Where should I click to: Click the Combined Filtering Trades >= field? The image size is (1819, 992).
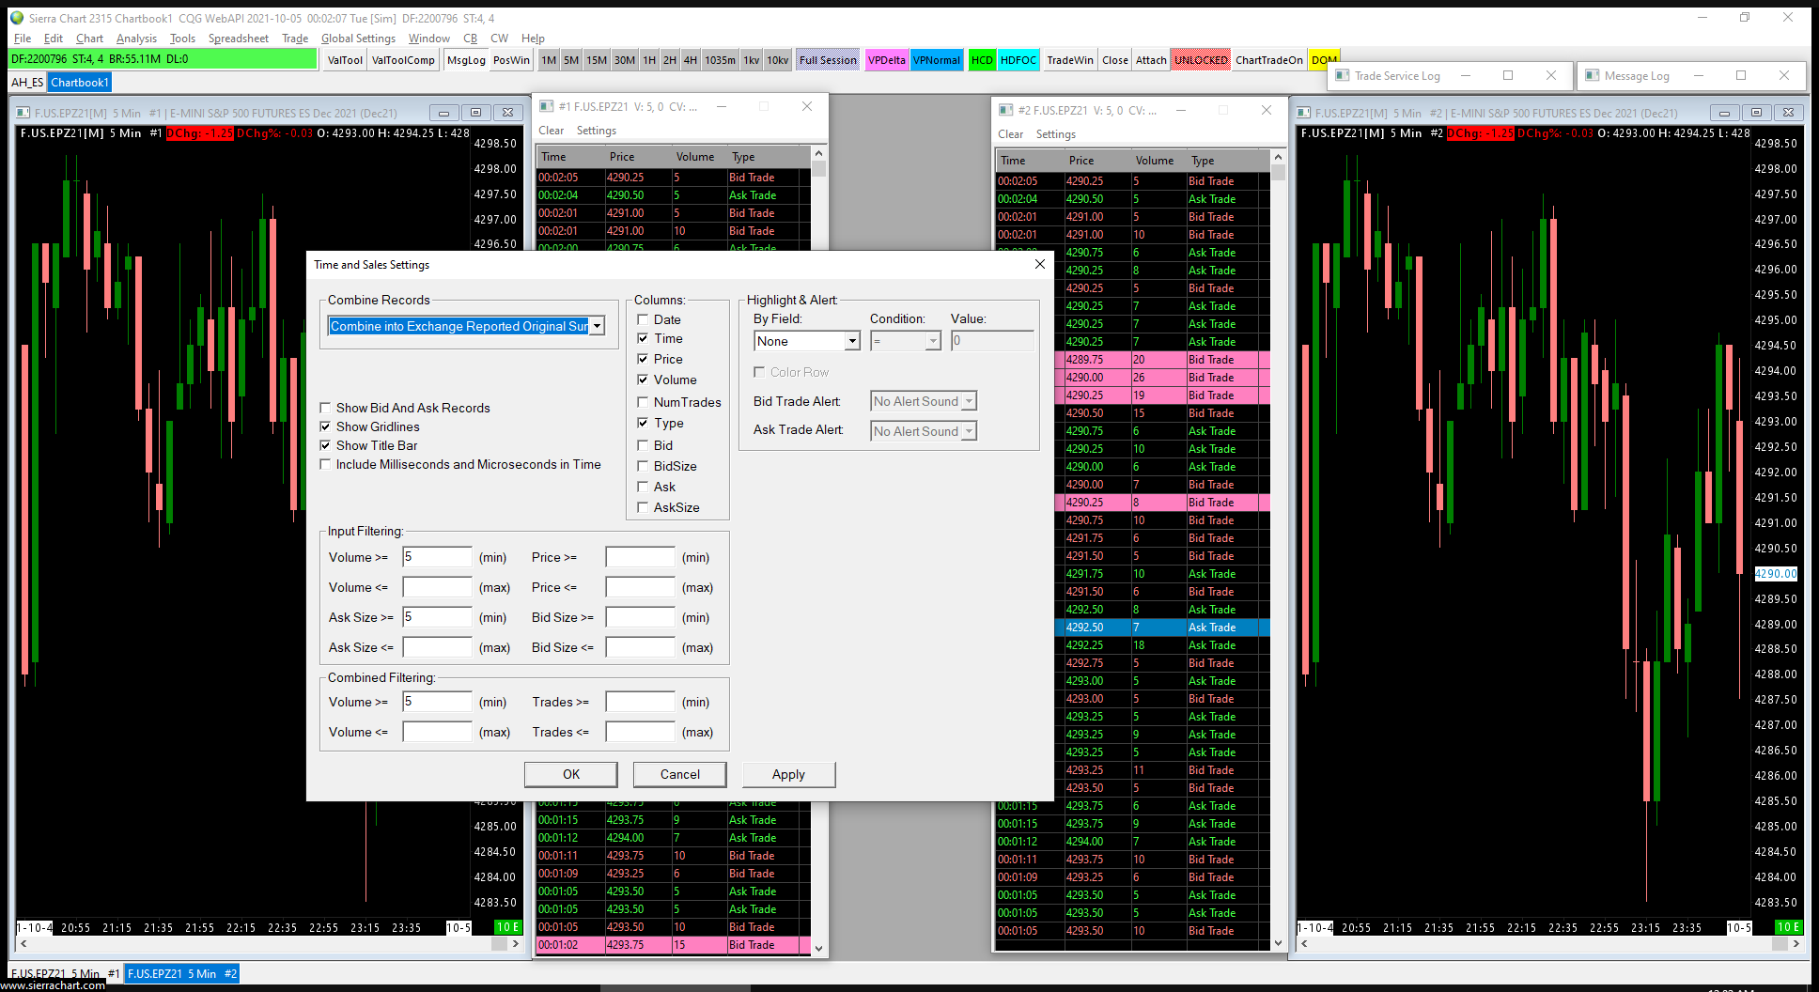pyautogui.click(x=640, y=702)
